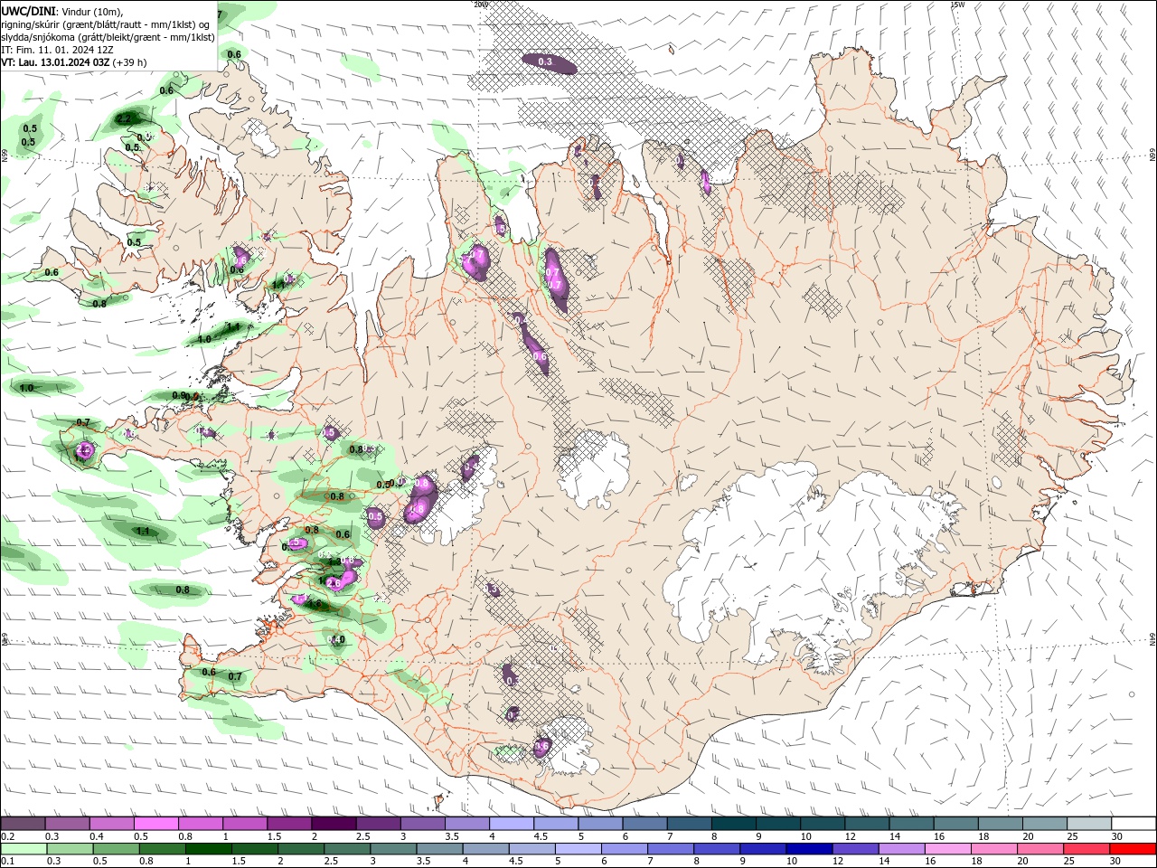Click the 0.1 label on the rain scale
Screen dimensions: 1157x868
point(7,862)
